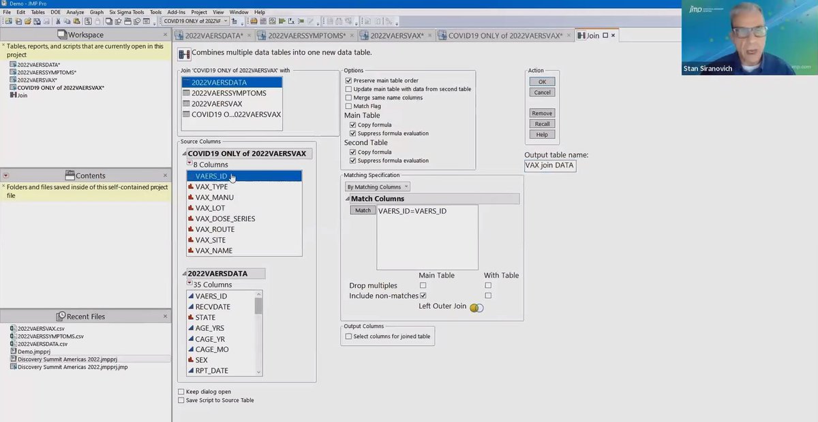Collapse the Match Columns outline
This screenshot has width=818, height=422.
[x=348, y=199]
